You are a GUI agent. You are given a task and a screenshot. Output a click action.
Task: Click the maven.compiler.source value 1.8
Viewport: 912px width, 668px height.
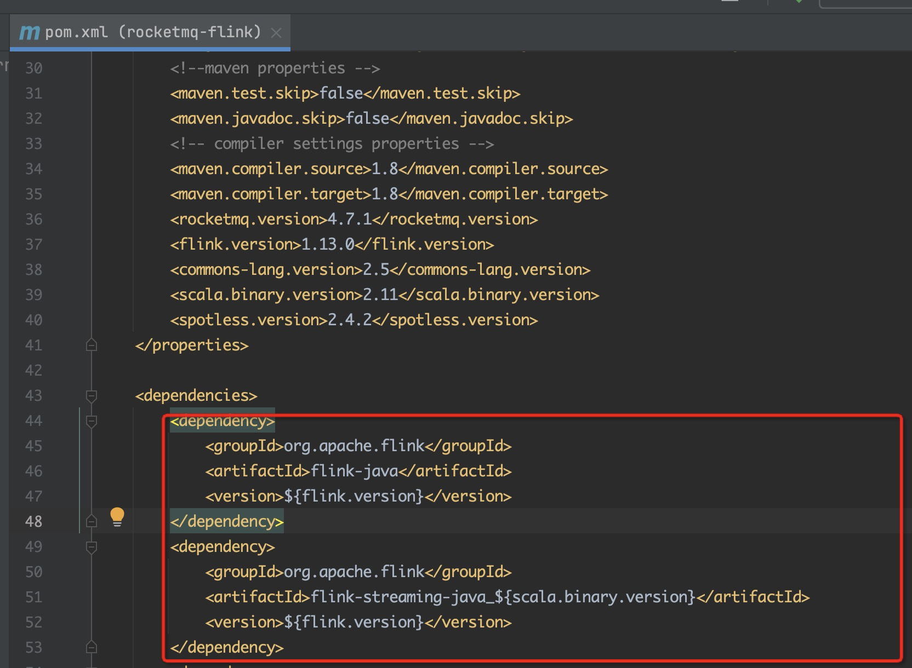pyautogui.click(x=385, y=169)
